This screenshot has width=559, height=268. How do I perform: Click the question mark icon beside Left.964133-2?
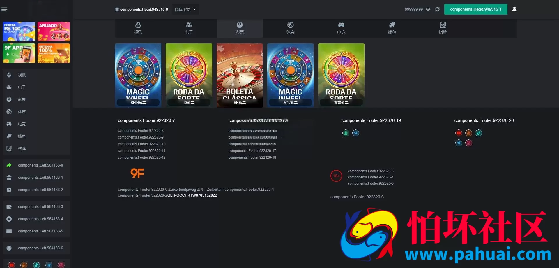(x=9, y=190)
